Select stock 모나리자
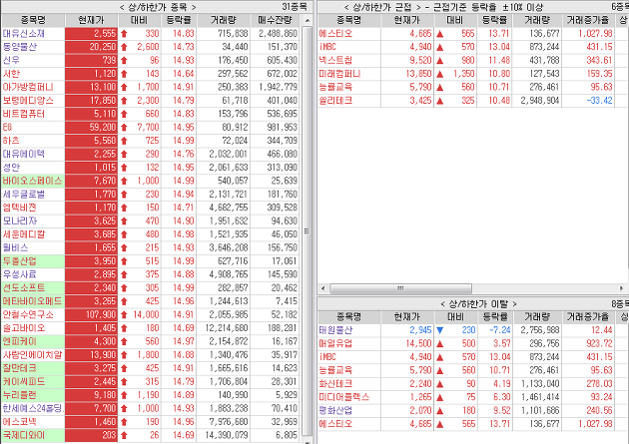This screenshot has width=629, height=444. click(20, 222)
